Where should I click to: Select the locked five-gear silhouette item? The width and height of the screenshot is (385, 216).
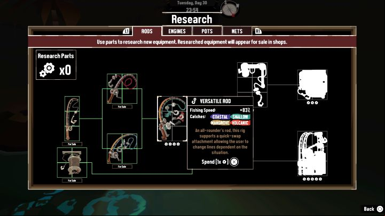[x=312, y=153]
